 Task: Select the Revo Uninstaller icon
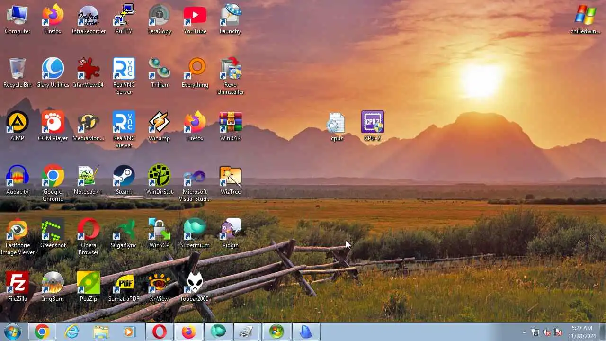click(x=231, y=76)
